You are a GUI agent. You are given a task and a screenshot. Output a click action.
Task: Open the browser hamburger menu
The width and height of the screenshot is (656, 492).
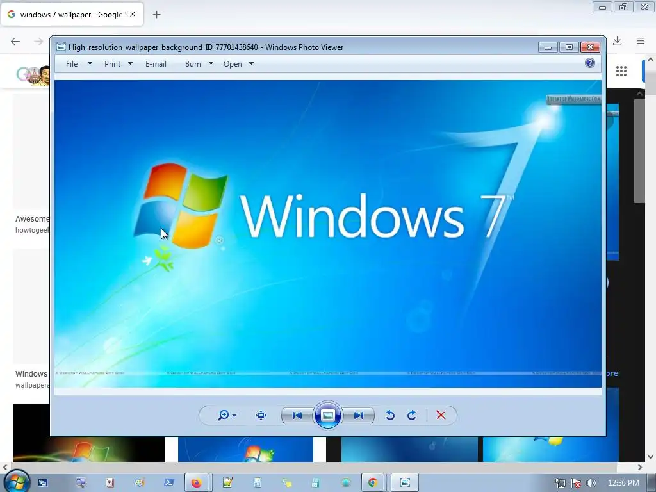point(641,41)
